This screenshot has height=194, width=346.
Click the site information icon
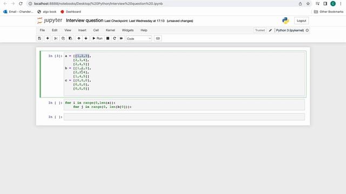click(30, 4)
